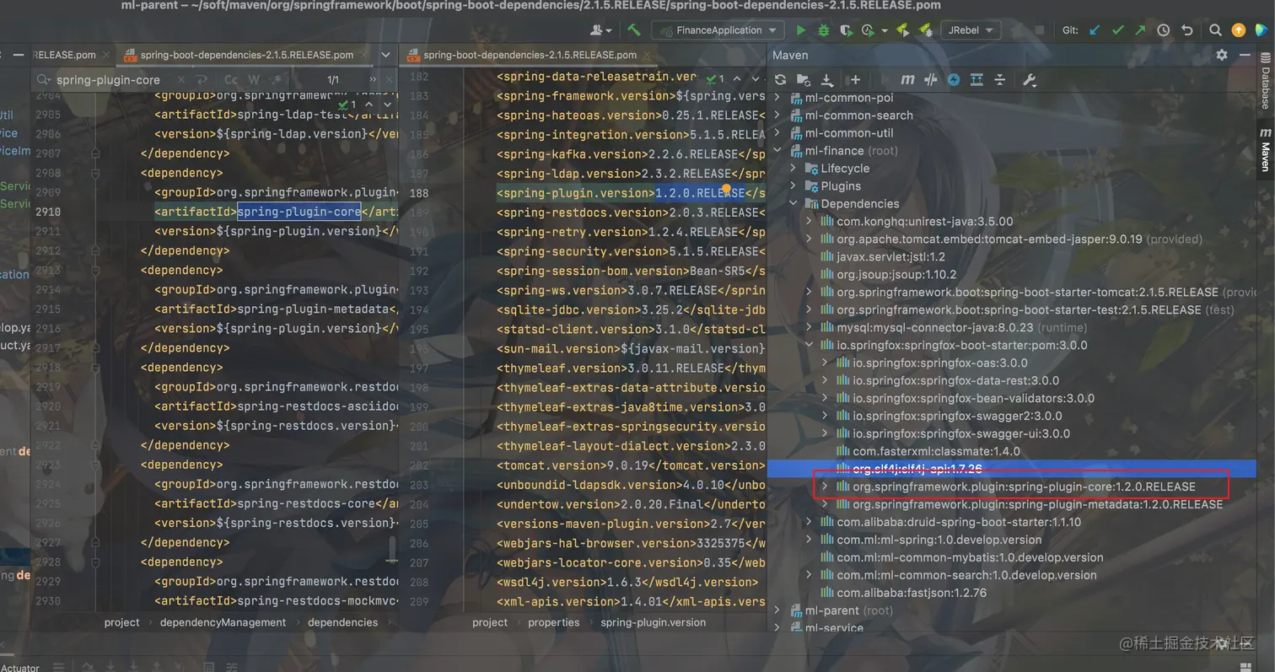Screen dimensions: 1275x672
Task: Expand Plugins node under ml-finance
Action: [793, 186]
